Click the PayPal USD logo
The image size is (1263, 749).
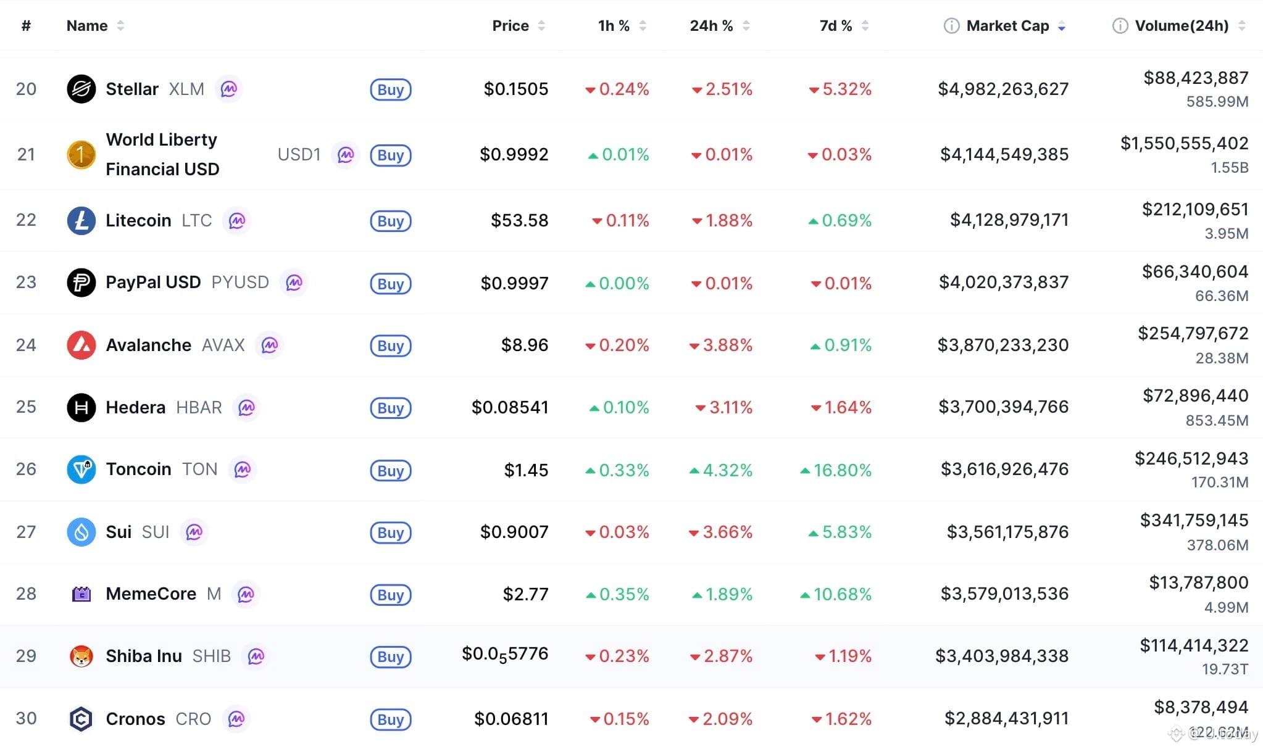[82, 283]
